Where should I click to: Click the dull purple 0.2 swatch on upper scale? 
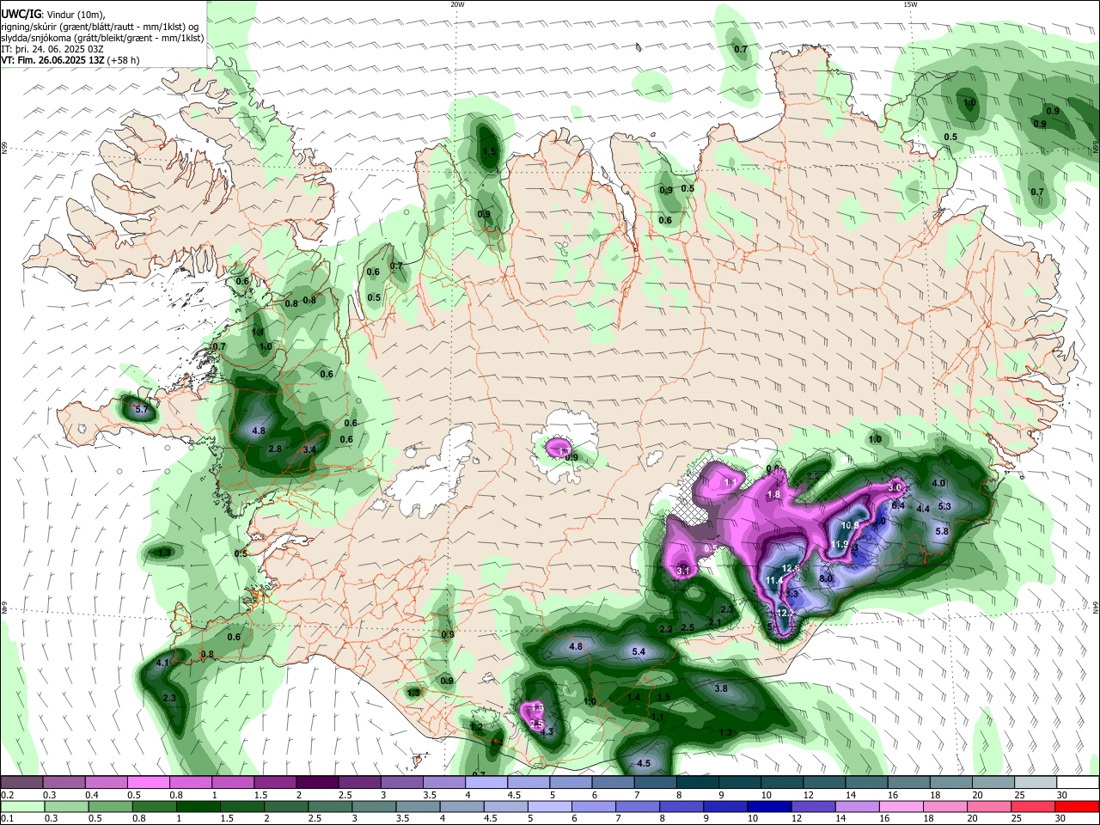21,783
